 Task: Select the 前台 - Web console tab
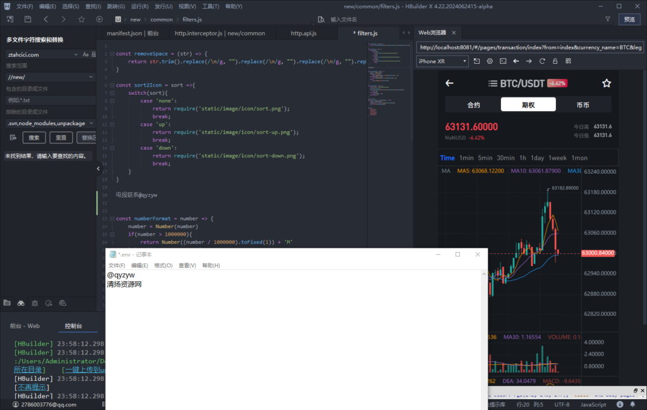[x=25, y=326]
